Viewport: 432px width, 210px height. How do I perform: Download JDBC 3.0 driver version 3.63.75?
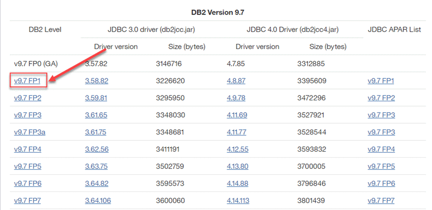(x=96, y=166)
